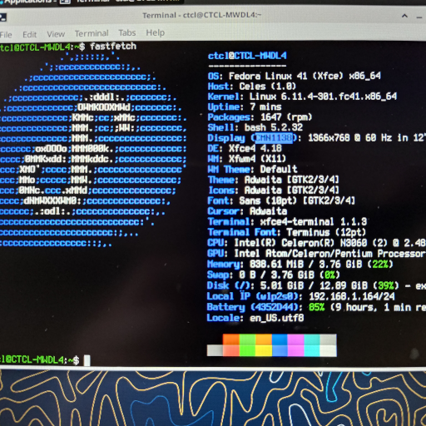Click the yellow color block in palette
The height and width of the screenshot is (426, 426).
coord(264,350)
